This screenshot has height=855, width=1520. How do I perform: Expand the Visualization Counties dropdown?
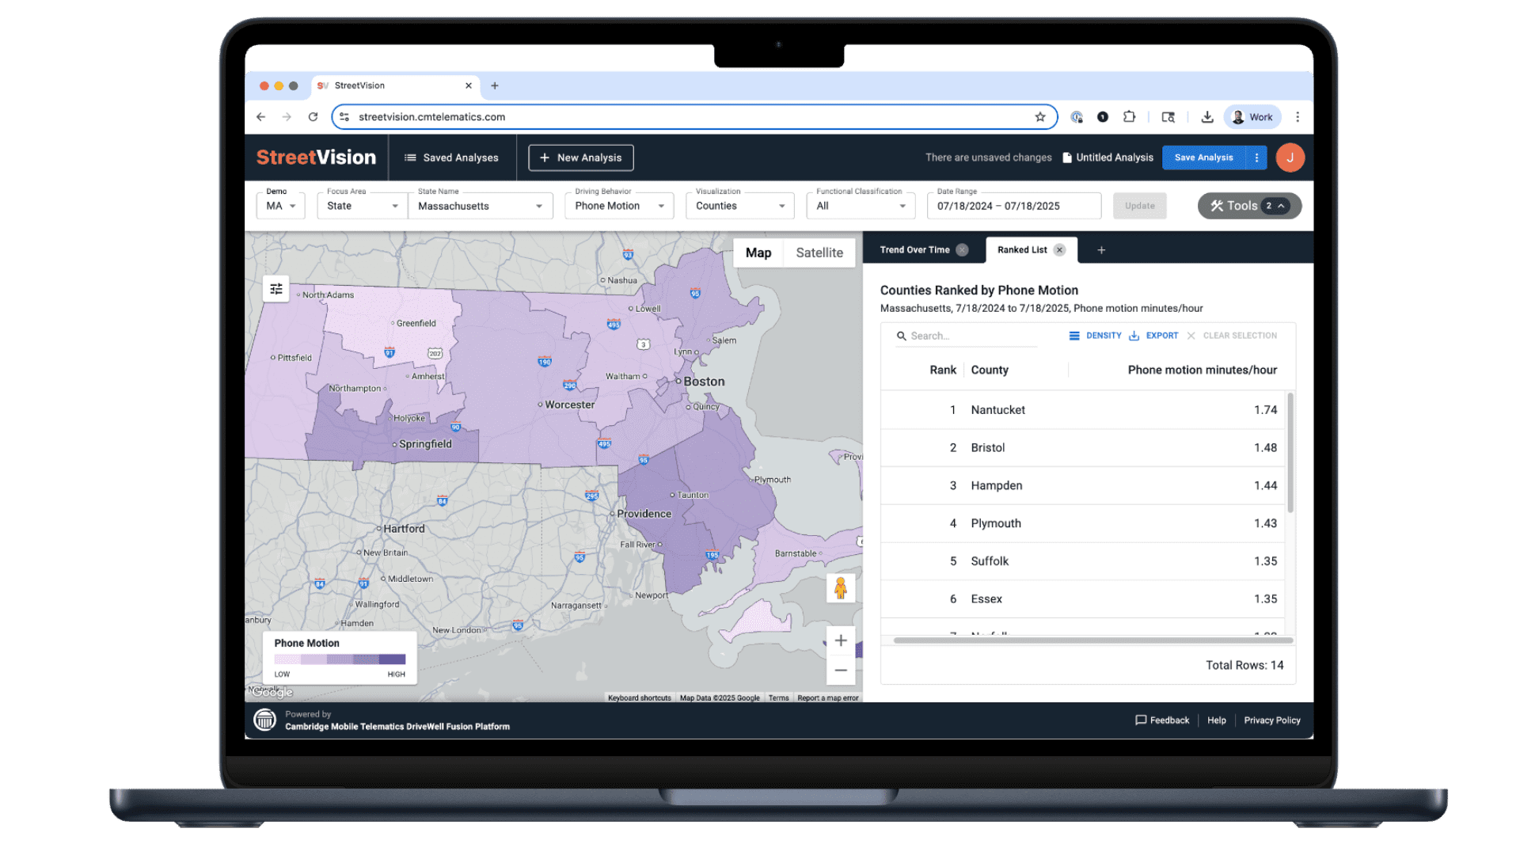pos(739,206)
